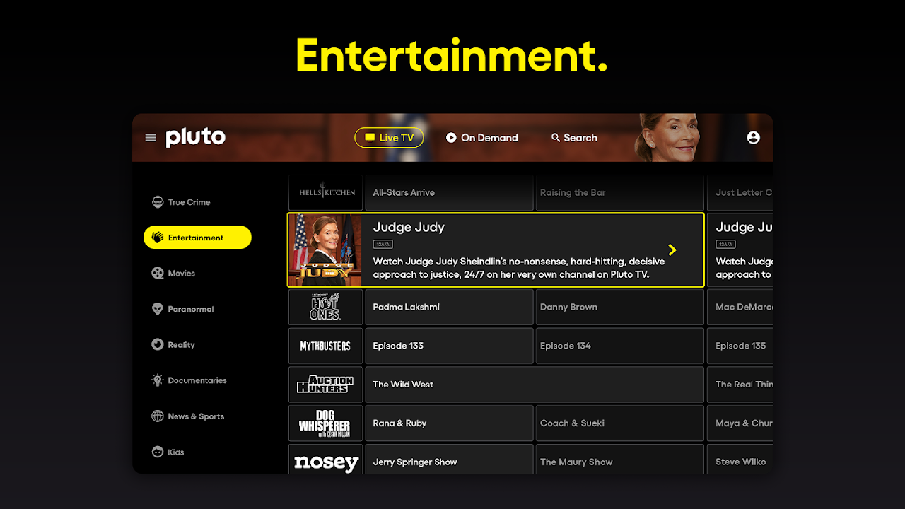Open MythBusters Episode 134

point(619,346)
